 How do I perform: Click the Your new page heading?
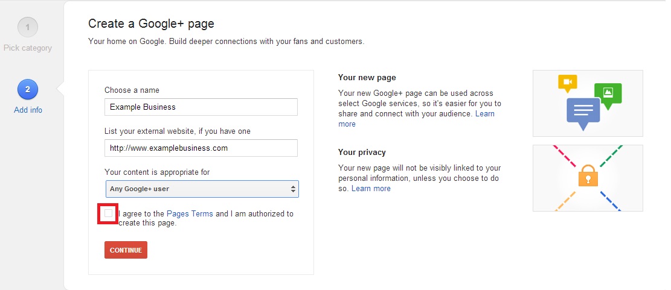coord(367,78)
